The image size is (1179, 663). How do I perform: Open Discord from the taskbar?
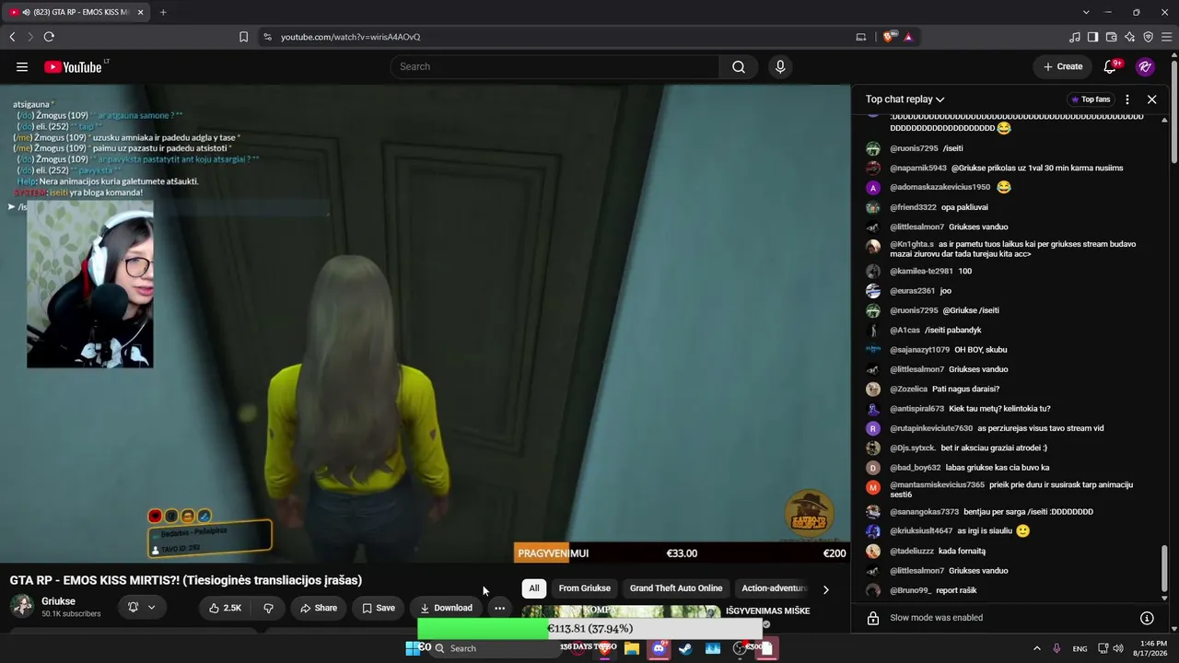pos(659,648)
